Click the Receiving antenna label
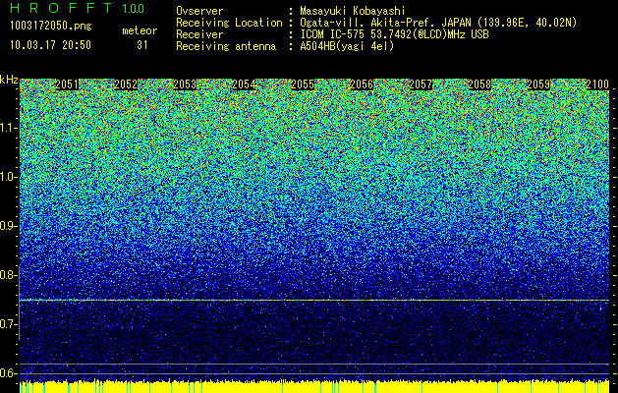 (x=226, y=46)
